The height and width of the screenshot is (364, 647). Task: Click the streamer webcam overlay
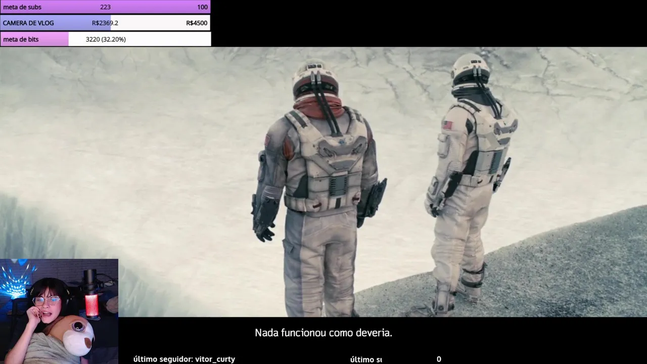(x=59, y=311)
